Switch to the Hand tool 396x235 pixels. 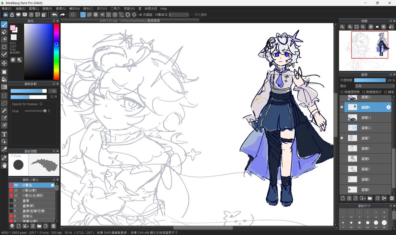pos(4,165)
